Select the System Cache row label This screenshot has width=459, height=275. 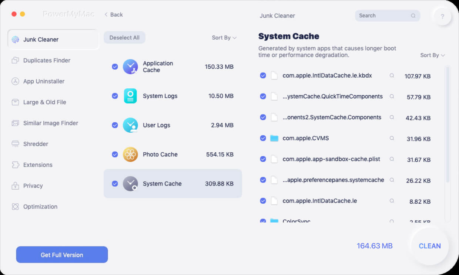coord(162,183)
